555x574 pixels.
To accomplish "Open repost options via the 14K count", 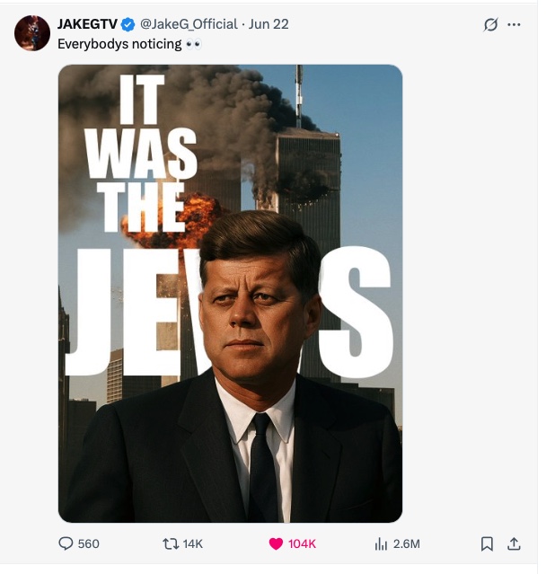I will click(193, 543).
